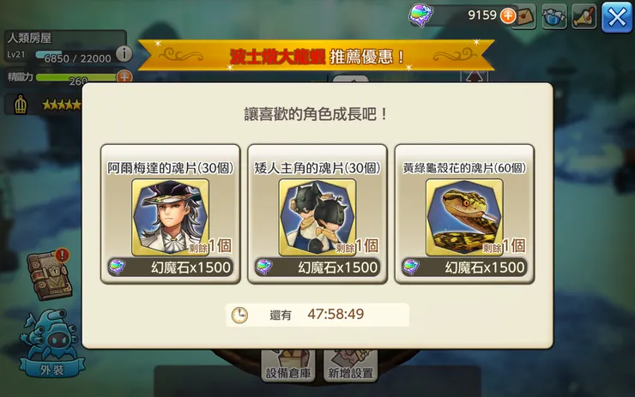Open the 新增設置 tab
The image size is (635, 397).
(x=351, y=365)
